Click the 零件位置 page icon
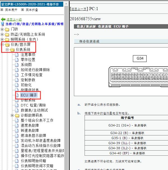This screenshot has height=170, width=168. [17, 60]
